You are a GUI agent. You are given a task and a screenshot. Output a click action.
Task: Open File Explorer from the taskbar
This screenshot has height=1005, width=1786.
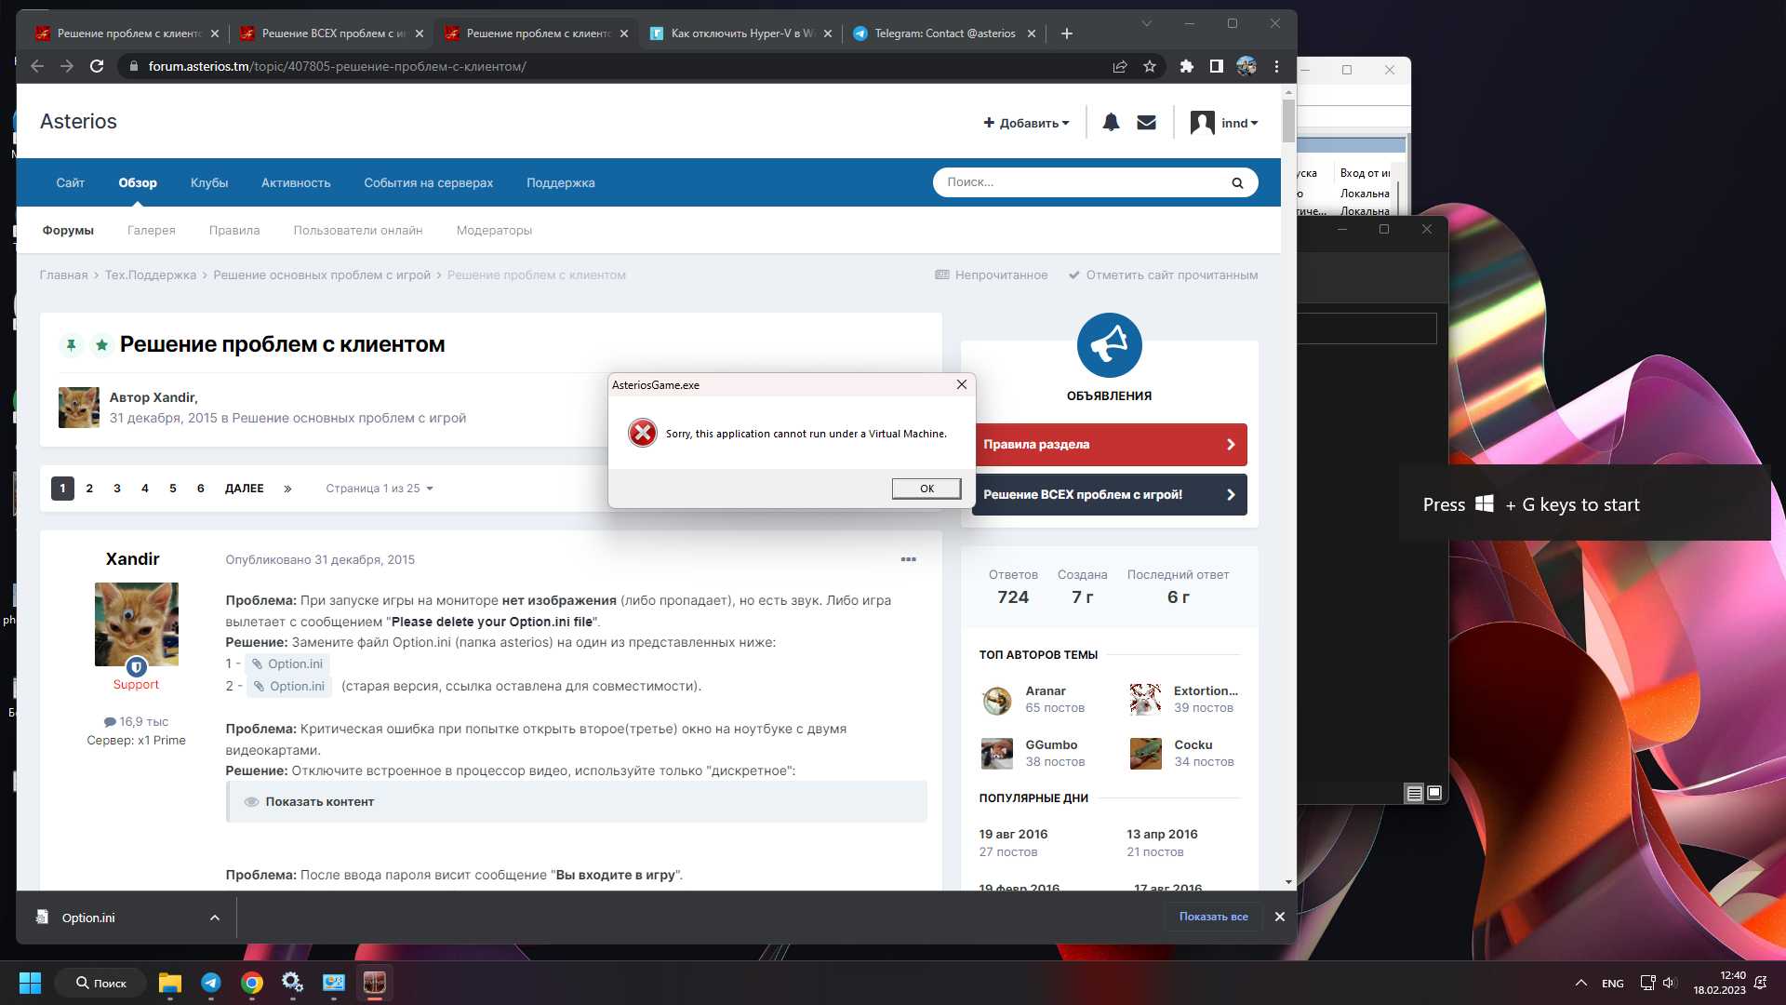169,983
